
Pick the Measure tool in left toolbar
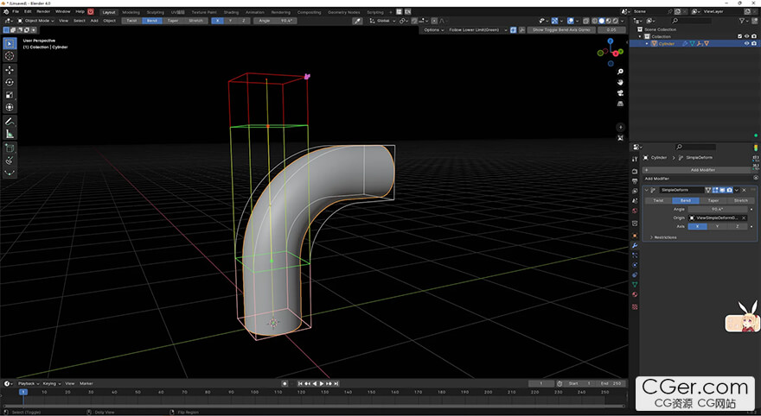[10, 134]
